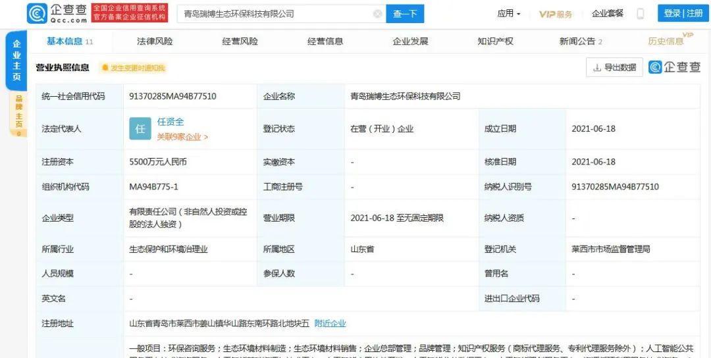Click company name 青岛瑞博生态环保科技有限公司 in table
Image resolution: width=711 pixels, height=358 pixels.
point(406,96)
